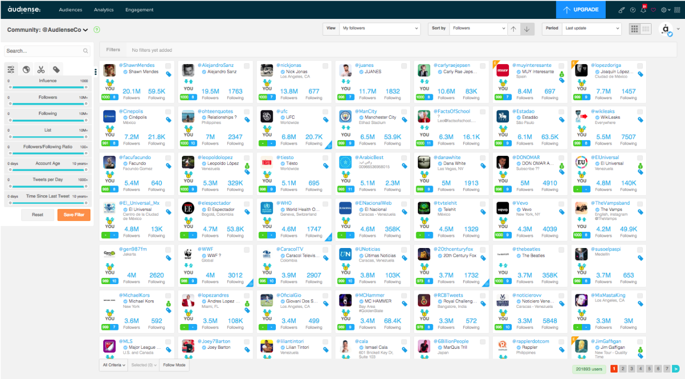Go to the next page arrow

(x=675, y=369)
